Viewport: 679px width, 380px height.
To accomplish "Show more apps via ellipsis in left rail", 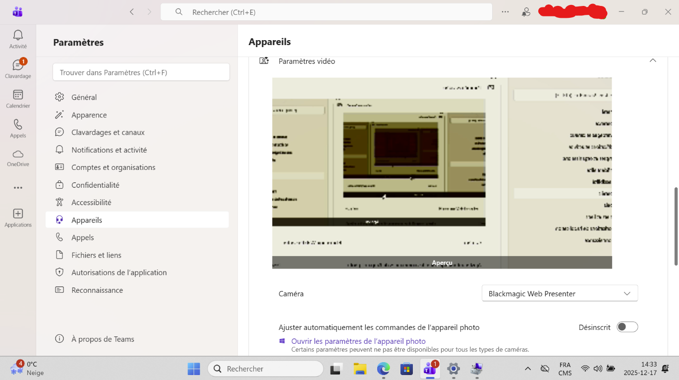I will point(18,188).
